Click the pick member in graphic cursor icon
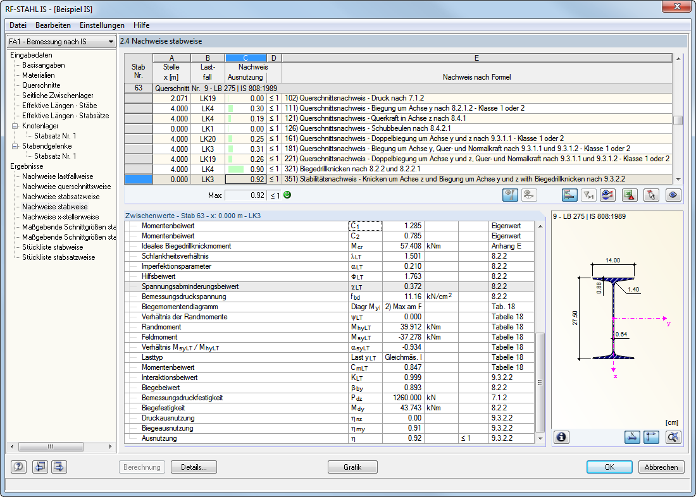 [x=651, y=195]
